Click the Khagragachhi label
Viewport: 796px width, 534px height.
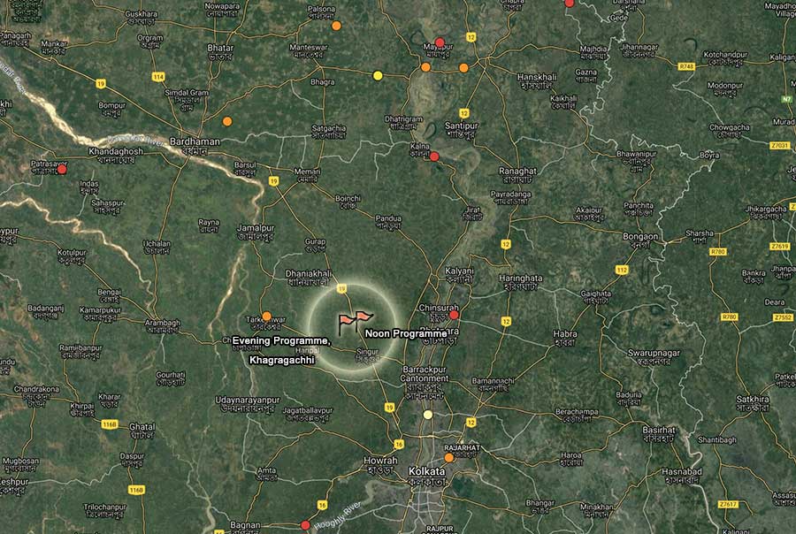(282, 360)
